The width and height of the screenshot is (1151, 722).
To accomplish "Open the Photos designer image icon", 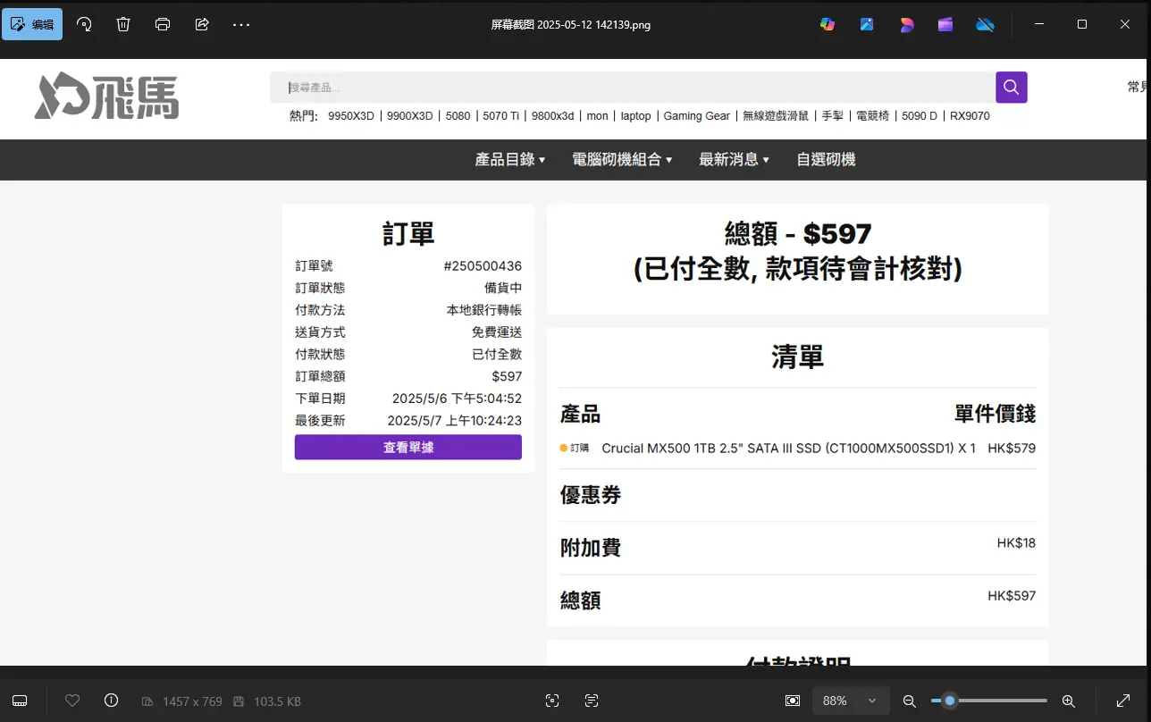I will 867,24.
